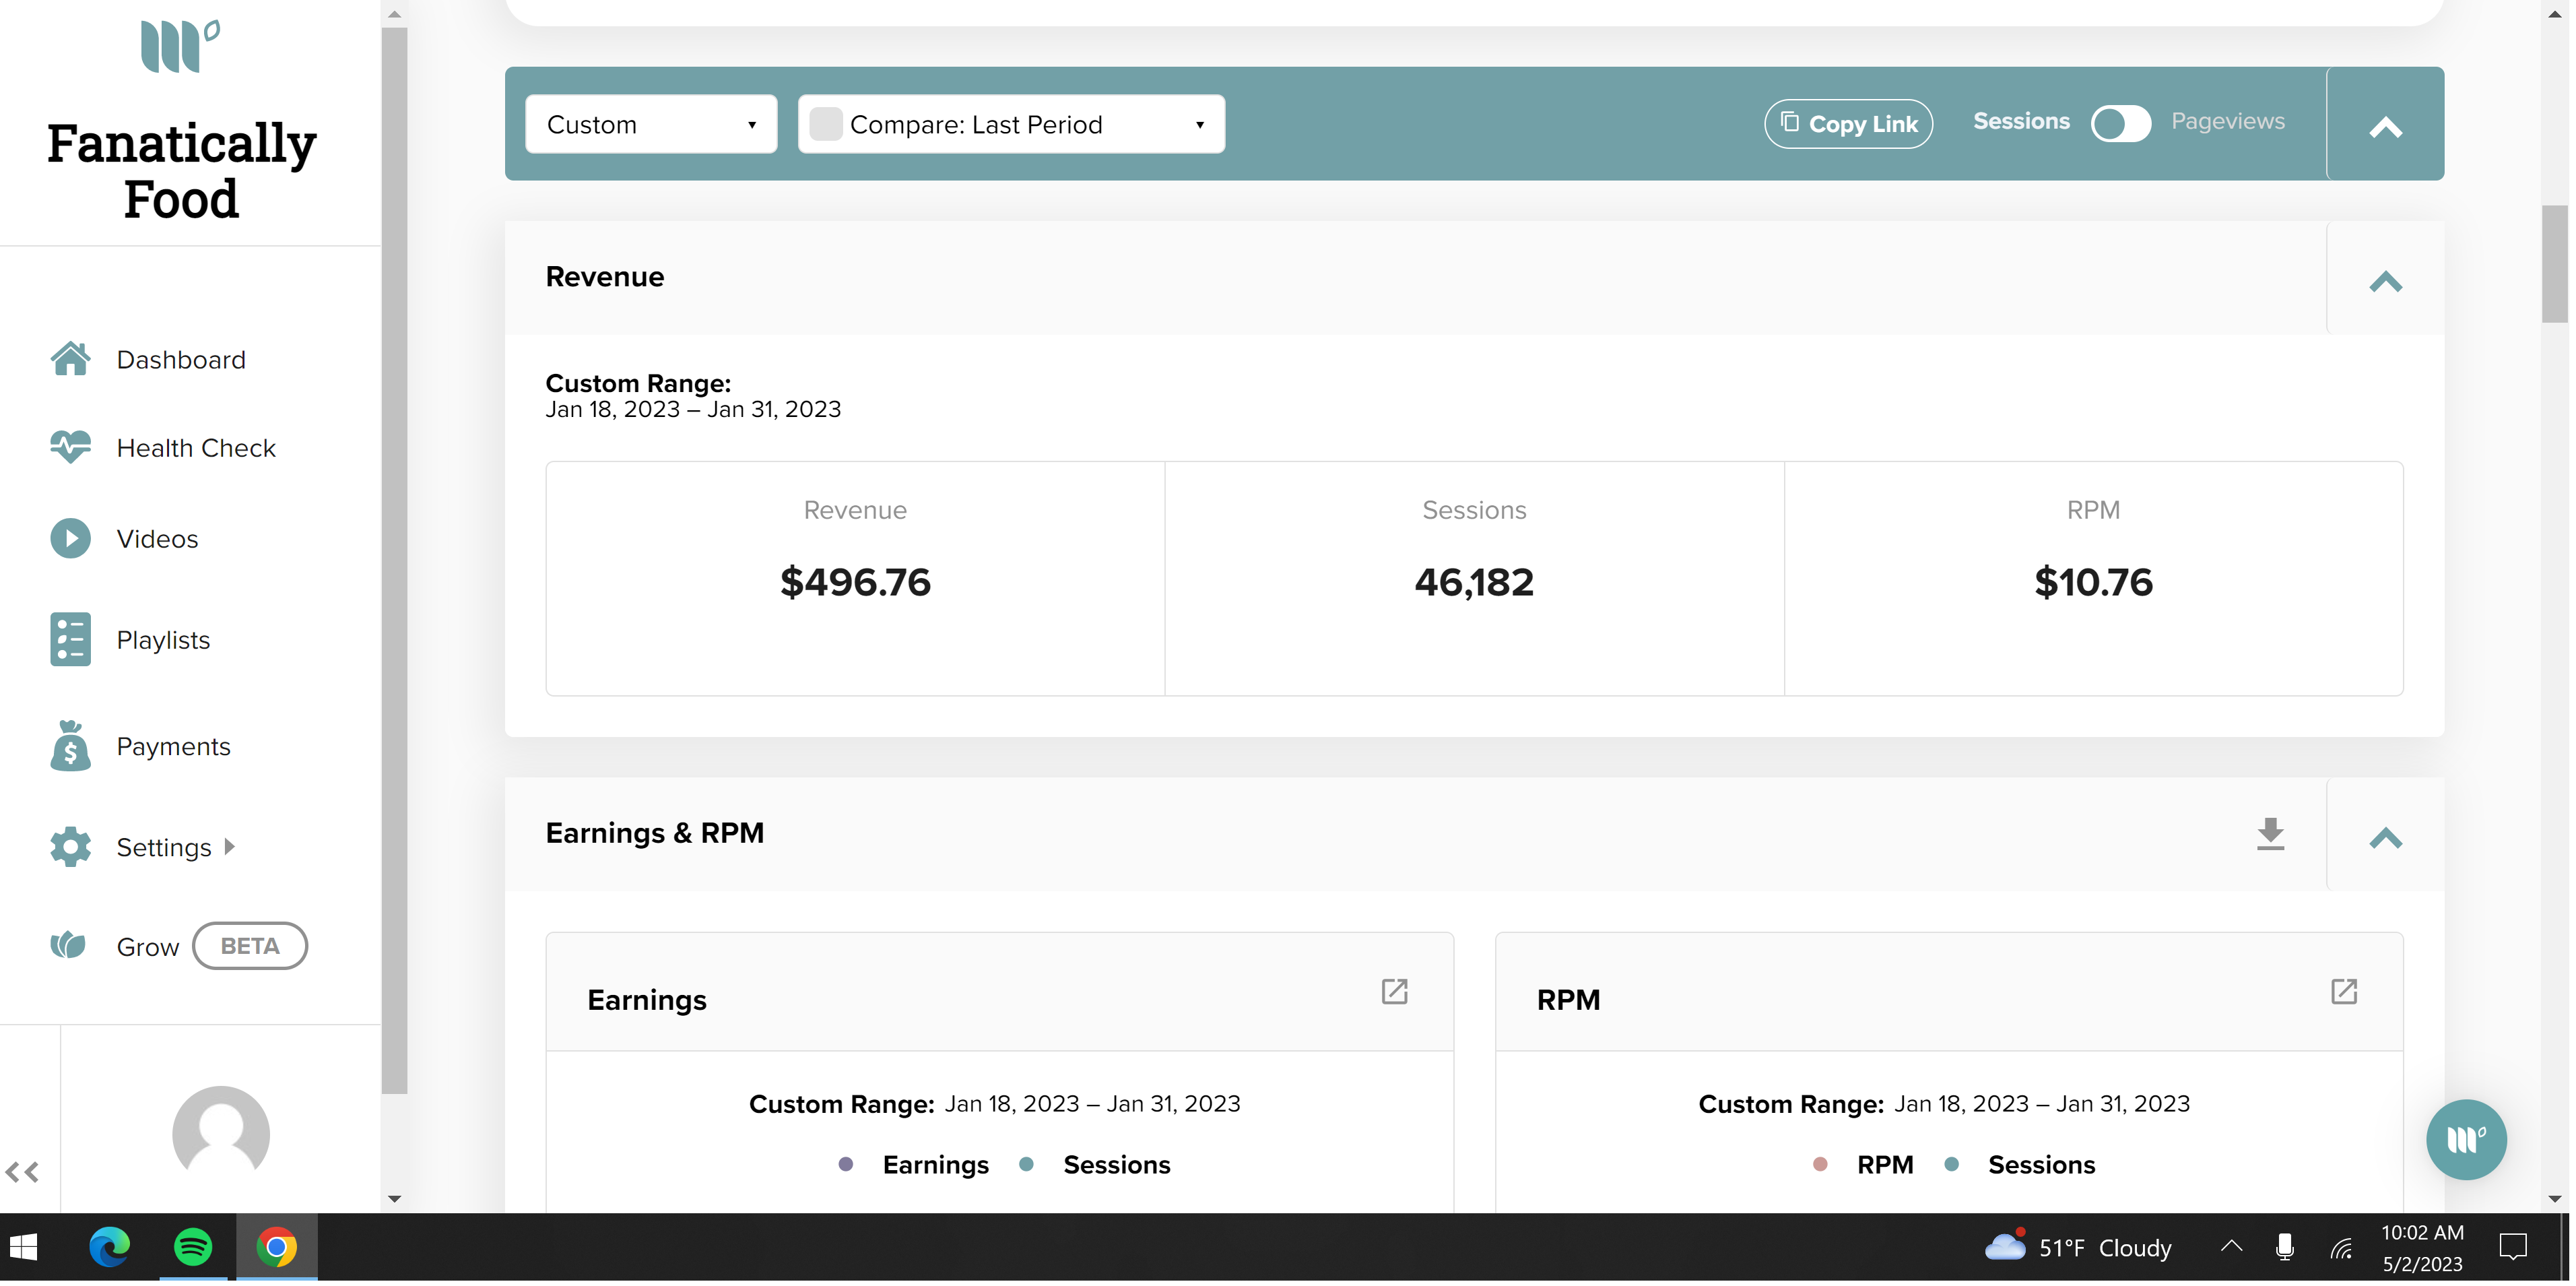Enable the Compare checkbox

[826, 124]
